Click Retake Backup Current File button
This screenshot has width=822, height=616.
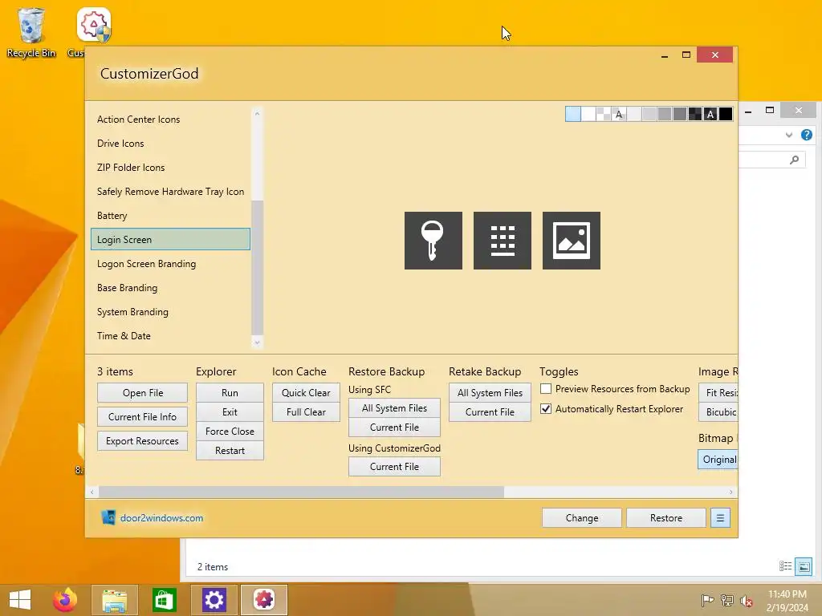pyautogui.click(x=490, y=412)
